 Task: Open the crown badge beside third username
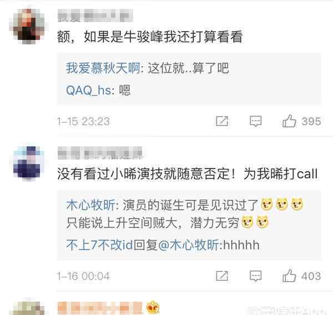153,308
